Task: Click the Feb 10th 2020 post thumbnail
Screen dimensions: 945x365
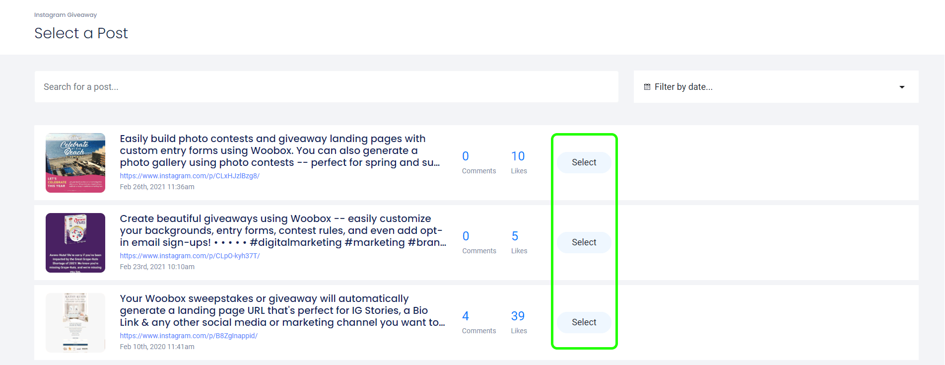Action: [75, 323]
